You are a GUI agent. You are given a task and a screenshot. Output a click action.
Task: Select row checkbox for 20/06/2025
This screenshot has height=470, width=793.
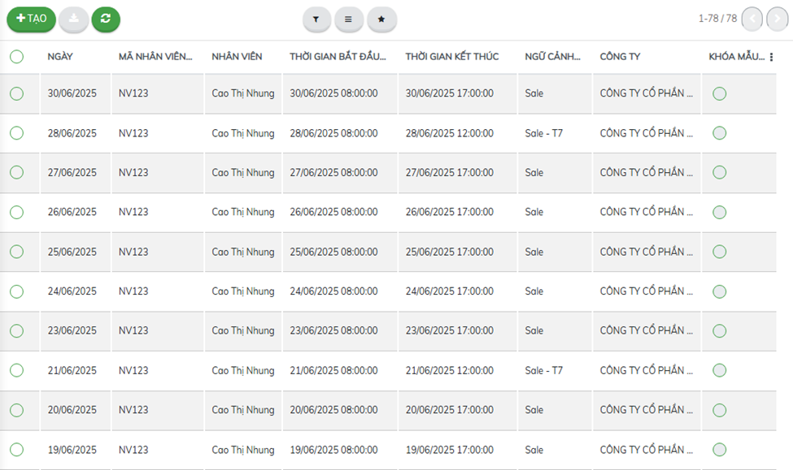pyautogui.click(x=17, y=410)
